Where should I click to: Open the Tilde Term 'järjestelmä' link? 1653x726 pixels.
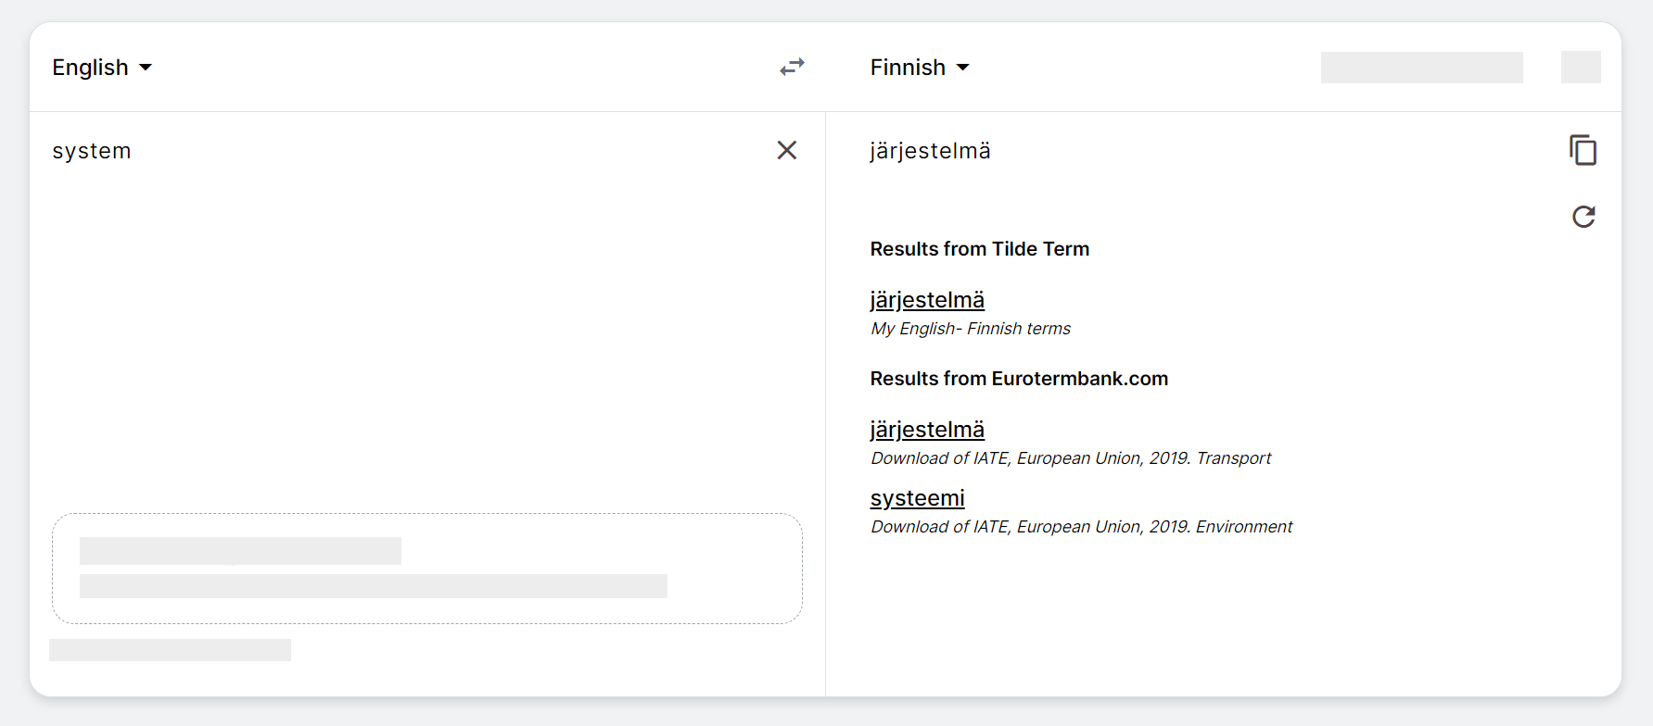pyautogui.click(x=927, y=300)
